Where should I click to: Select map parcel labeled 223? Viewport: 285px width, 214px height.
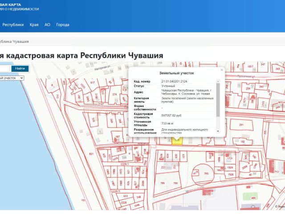pyautogui.click(x=163, y=168)
